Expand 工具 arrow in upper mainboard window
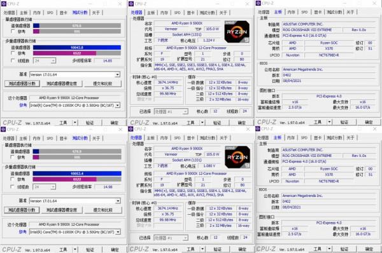This screenshot has height=253, width=382. [x=329, y=122]
